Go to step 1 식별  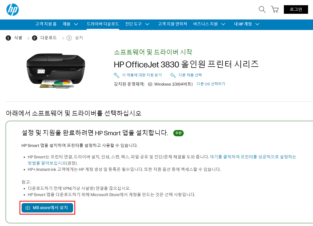point(14,38)
